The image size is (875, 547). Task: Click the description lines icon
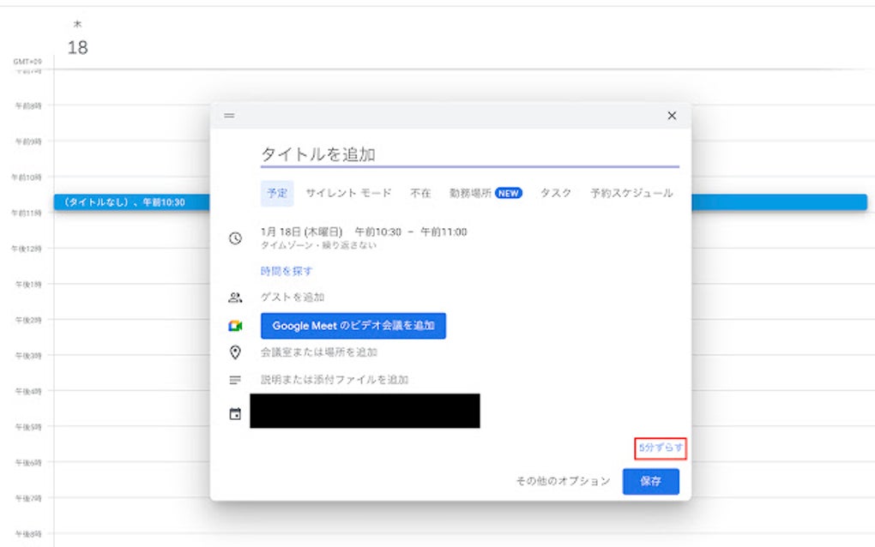(x=233, y=379)
